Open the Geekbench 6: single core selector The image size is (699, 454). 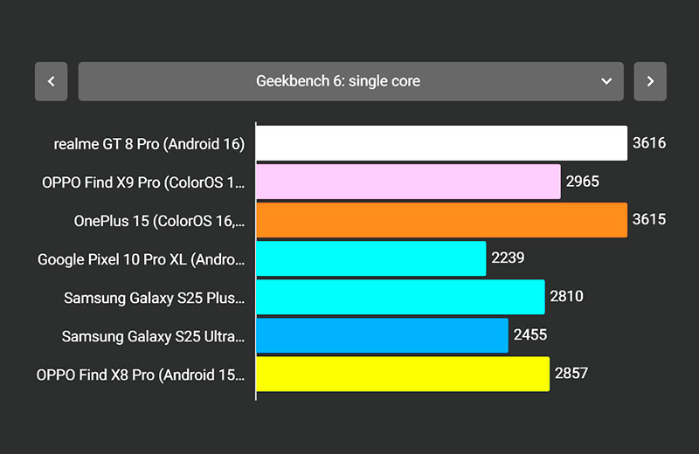[338, 81]
